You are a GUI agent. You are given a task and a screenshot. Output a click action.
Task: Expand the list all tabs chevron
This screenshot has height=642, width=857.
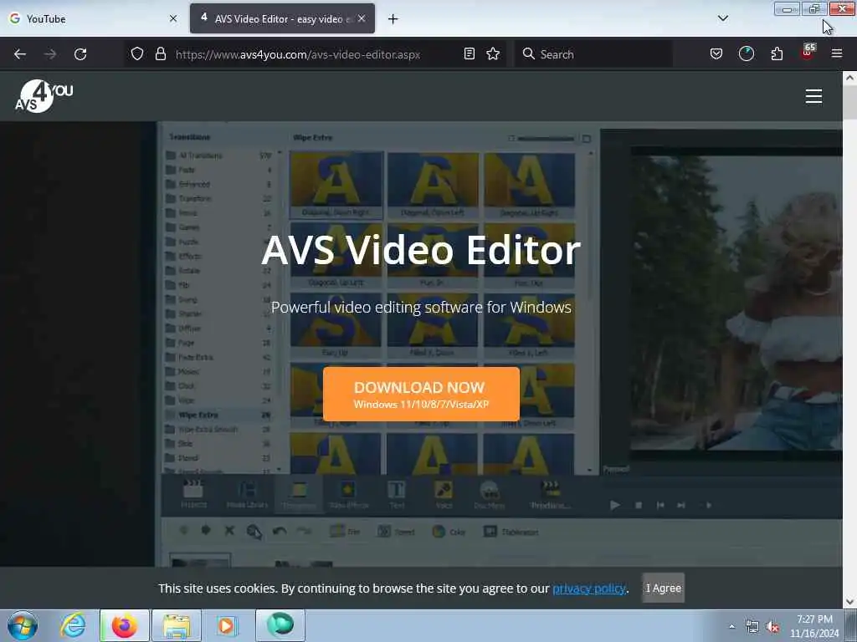(x=722, y=18)
